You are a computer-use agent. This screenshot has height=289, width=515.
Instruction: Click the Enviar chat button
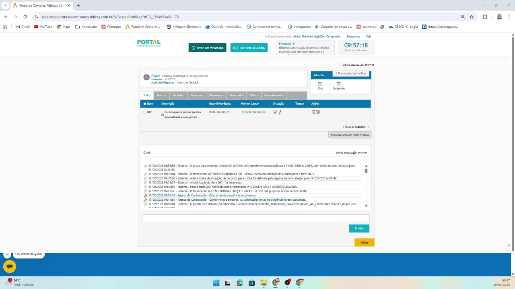pos(359,228)
